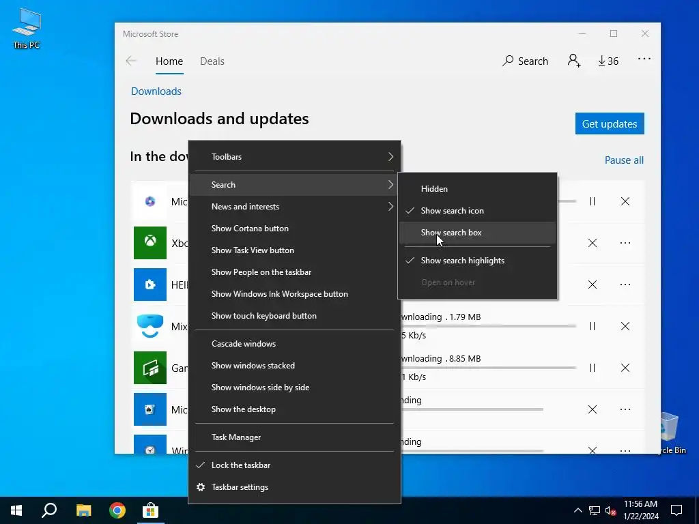The height and width of the screenshot is (524, 699).
Task: Pause the download showing 8.85 MB
Action: (x=593, y=368)
